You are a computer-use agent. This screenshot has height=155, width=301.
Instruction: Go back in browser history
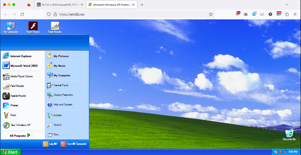click(x=6, y=14)
